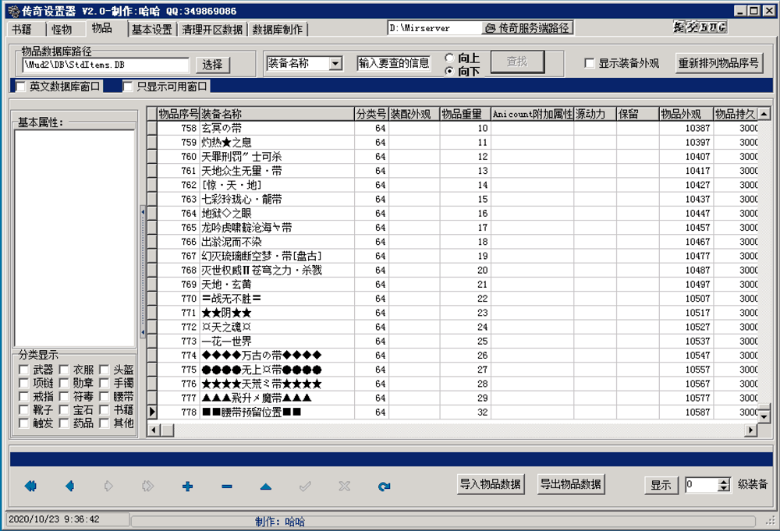Screen dimensions: 780x531
Task: Click the 输入要查的信息 search input
Action: 394,63
